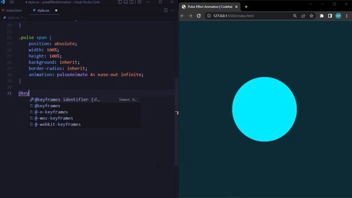Open the Chrome profile avatar

point(338,16)
